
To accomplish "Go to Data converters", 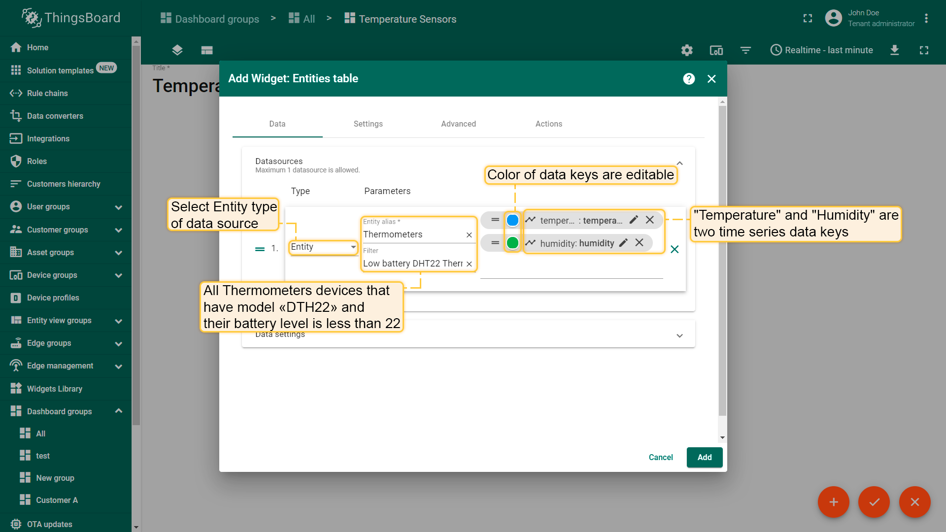I will (x=66, y=116).
